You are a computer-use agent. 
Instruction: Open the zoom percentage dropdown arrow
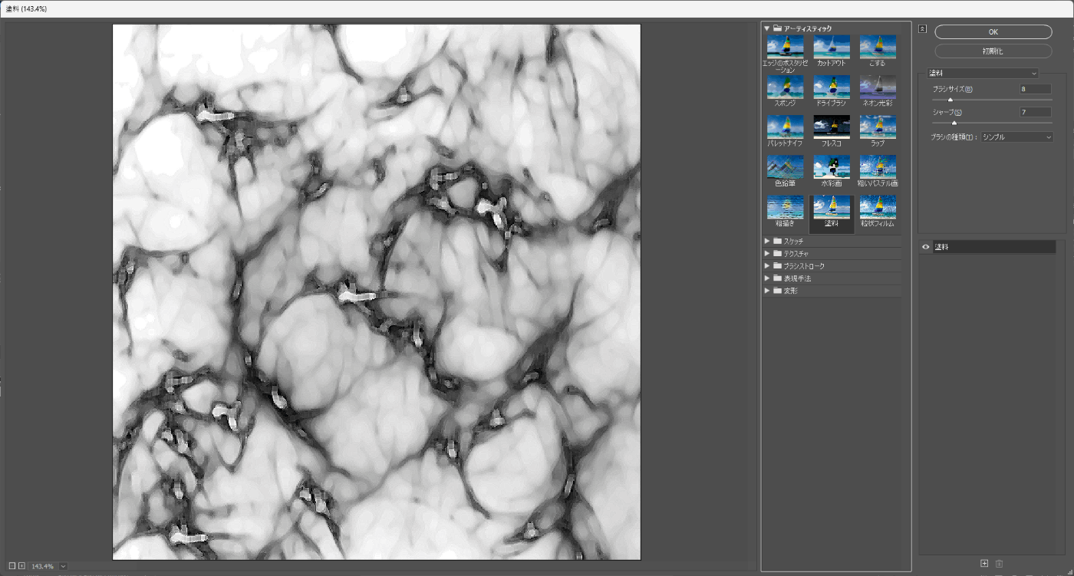[x=63, y=566]
